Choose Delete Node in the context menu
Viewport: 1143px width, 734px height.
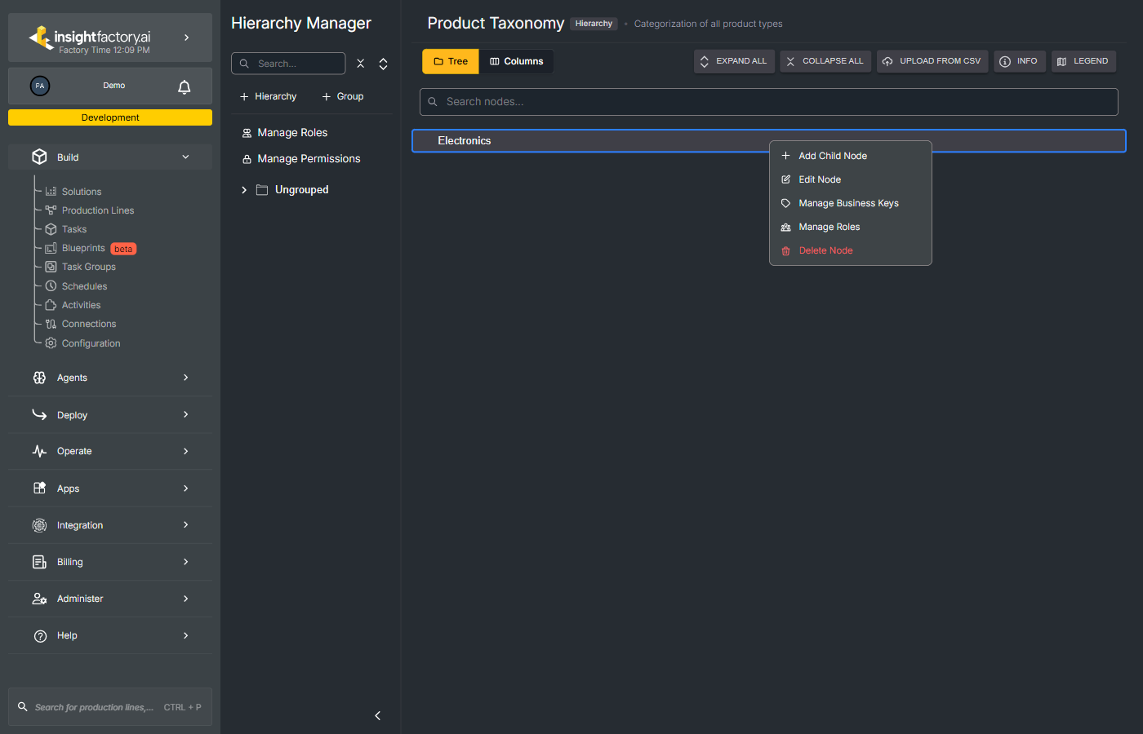tap(825, 250)
